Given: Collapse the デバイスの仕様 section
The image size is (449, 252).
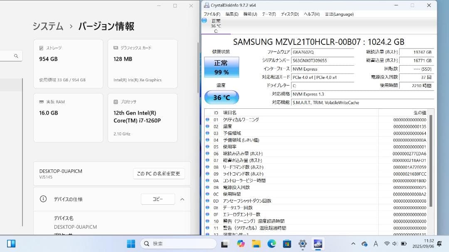Looking at the screenshot, I should tap(182, 199).
